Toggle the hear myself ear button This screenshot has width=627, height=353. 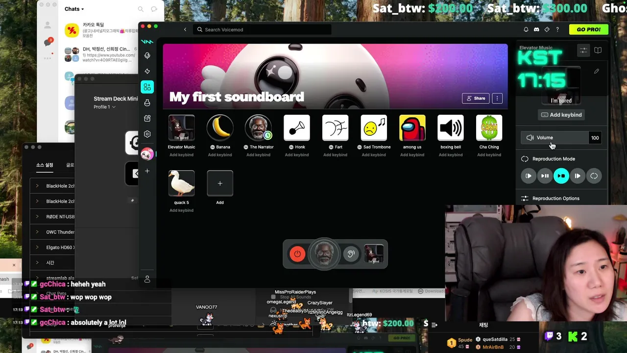coord(351,254)
